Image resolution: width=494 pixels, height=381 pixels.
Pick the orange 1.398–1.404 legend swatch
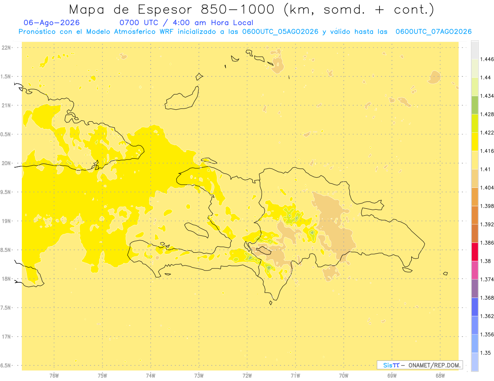[475, 197]
